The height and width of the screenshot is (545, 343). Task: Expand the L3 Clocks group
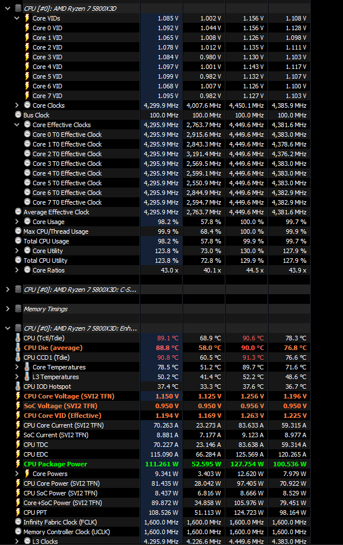click(16, 541)
